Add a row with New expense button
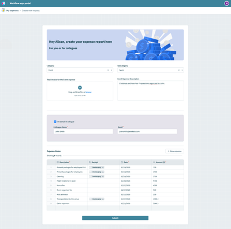231x229 pixels. [x=174, y=152]
